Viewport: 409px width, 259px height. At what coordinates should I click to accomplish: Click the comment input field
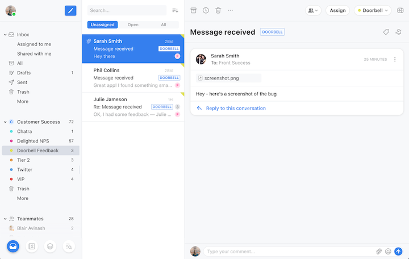point(288,251)
